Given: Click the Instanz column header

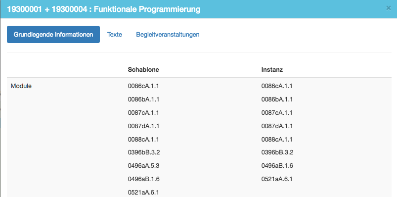Looking at the screenshot, I should pyautogui.click(x=272, y=70).
